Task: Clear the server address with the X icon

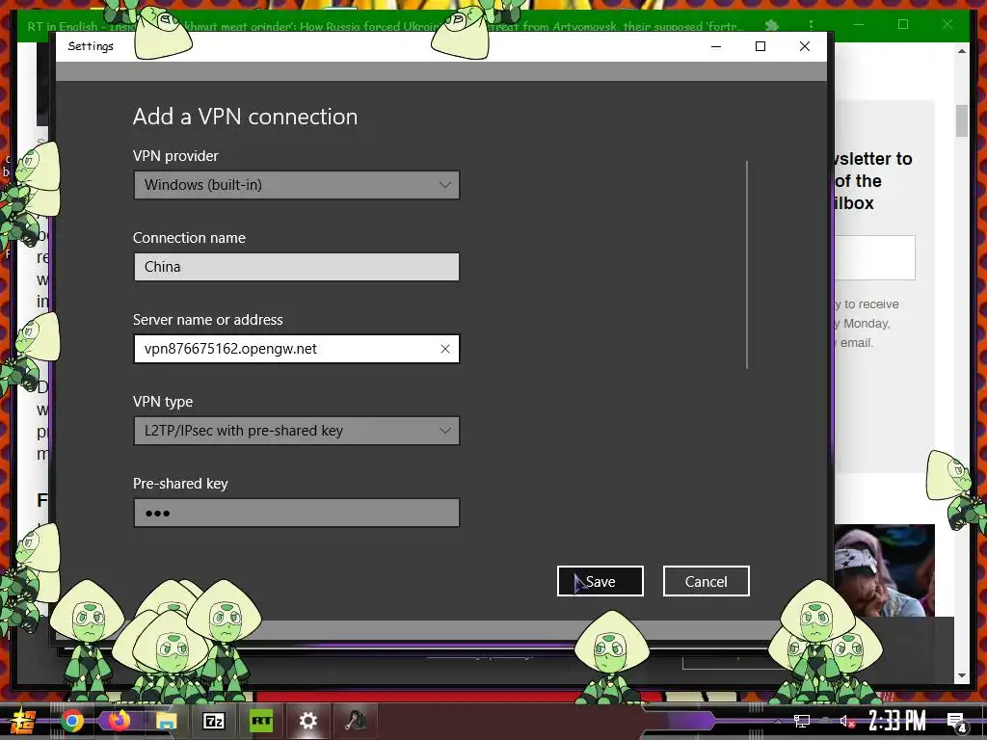Action: point(445,349)
